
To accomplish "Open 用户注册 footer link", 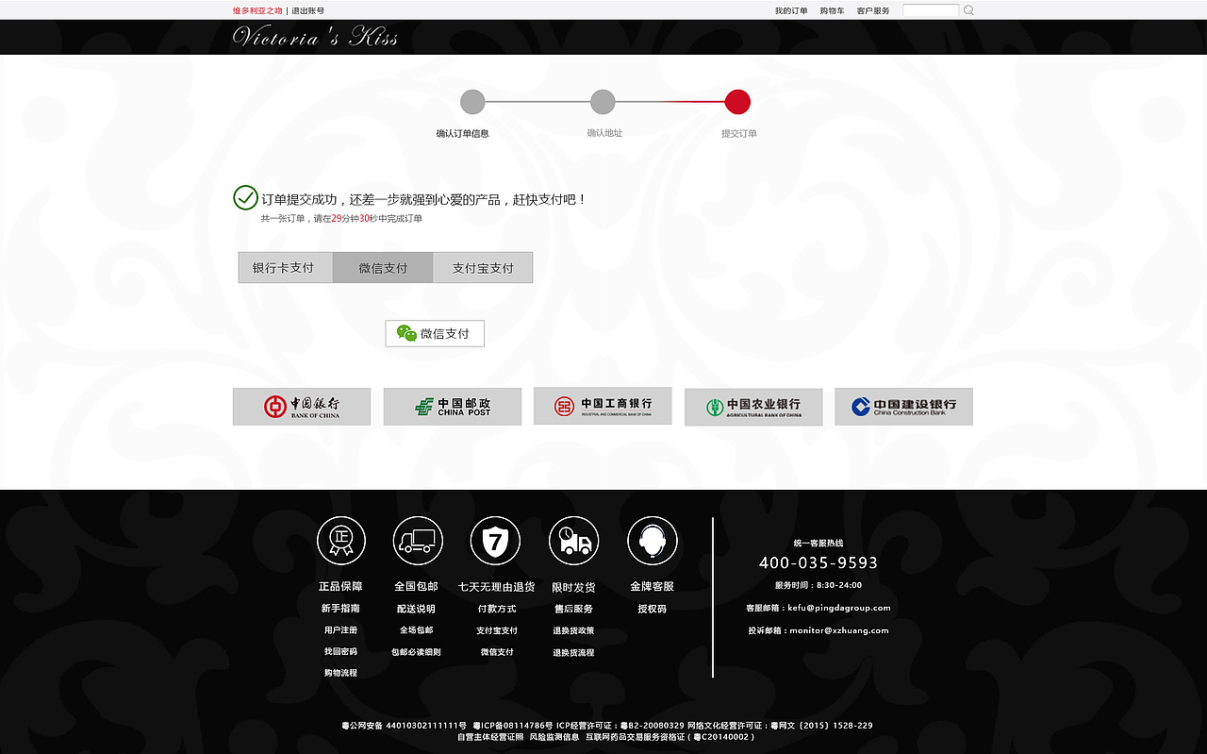I will 340,630.
